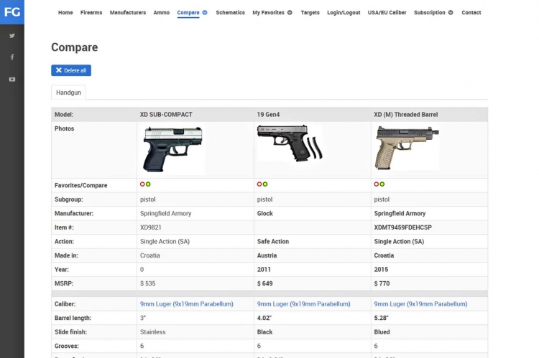The image size is (539, 358).
Task: Open caliber link for XD (M) Threaded Barrel
Action: (420, 304)
